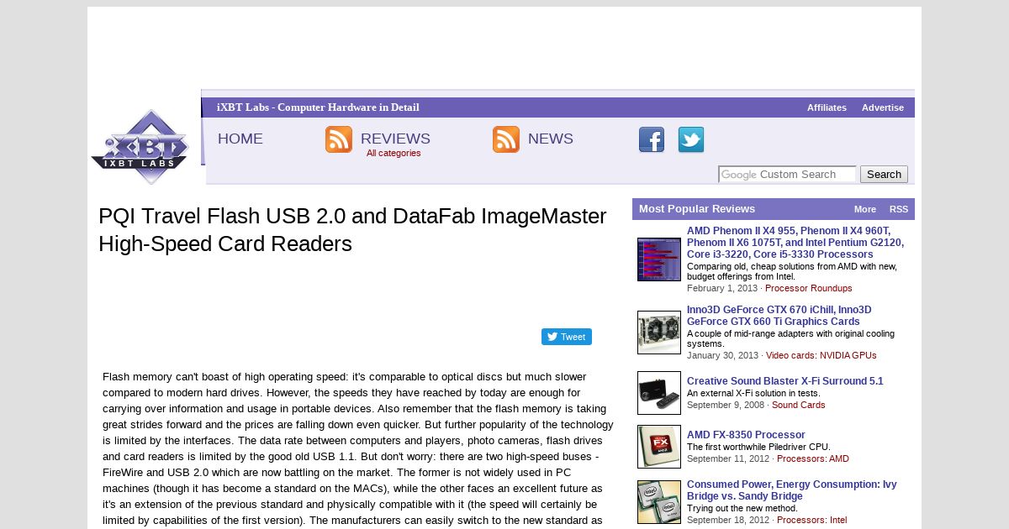Screen dimensions: 1009x529
Task: Click 'An external X-Fi solution in tests.' text
Action: click(753, 393)
